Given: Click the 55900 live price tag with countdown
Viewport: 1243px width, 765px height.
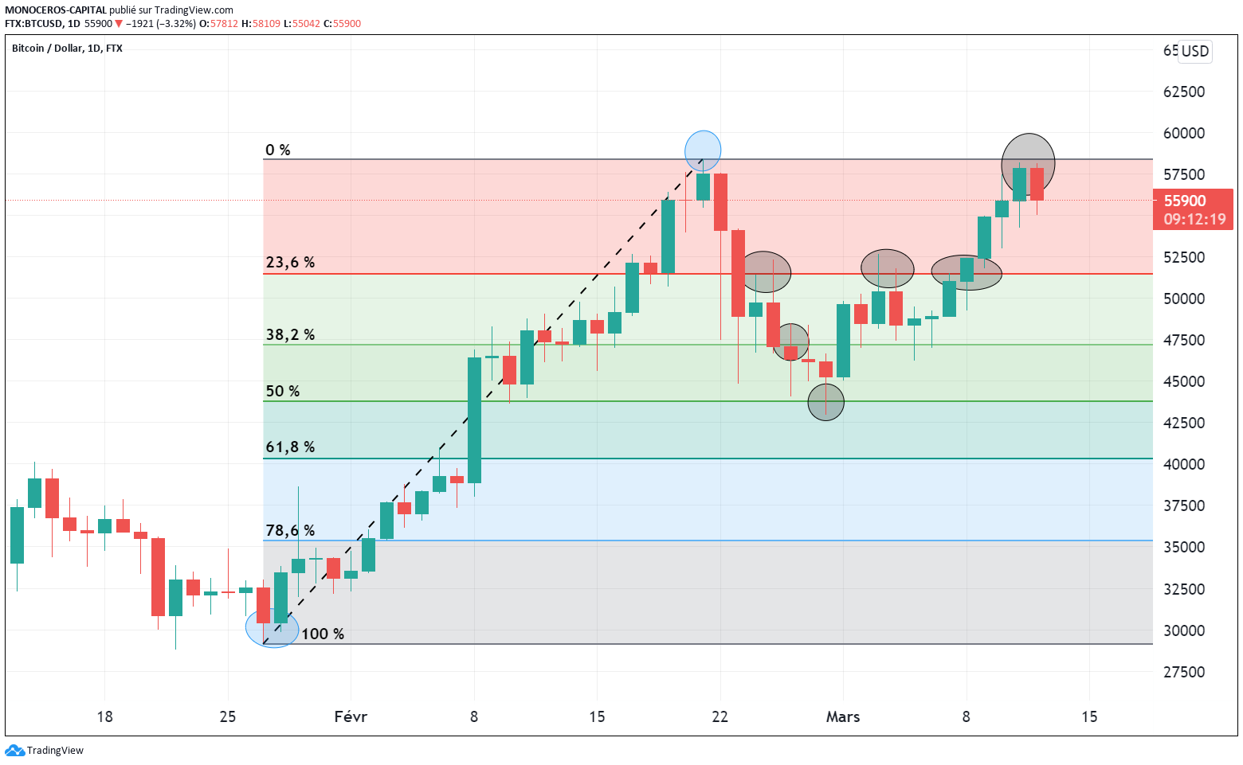Looking at the screenshot, I should (1192, 209).
